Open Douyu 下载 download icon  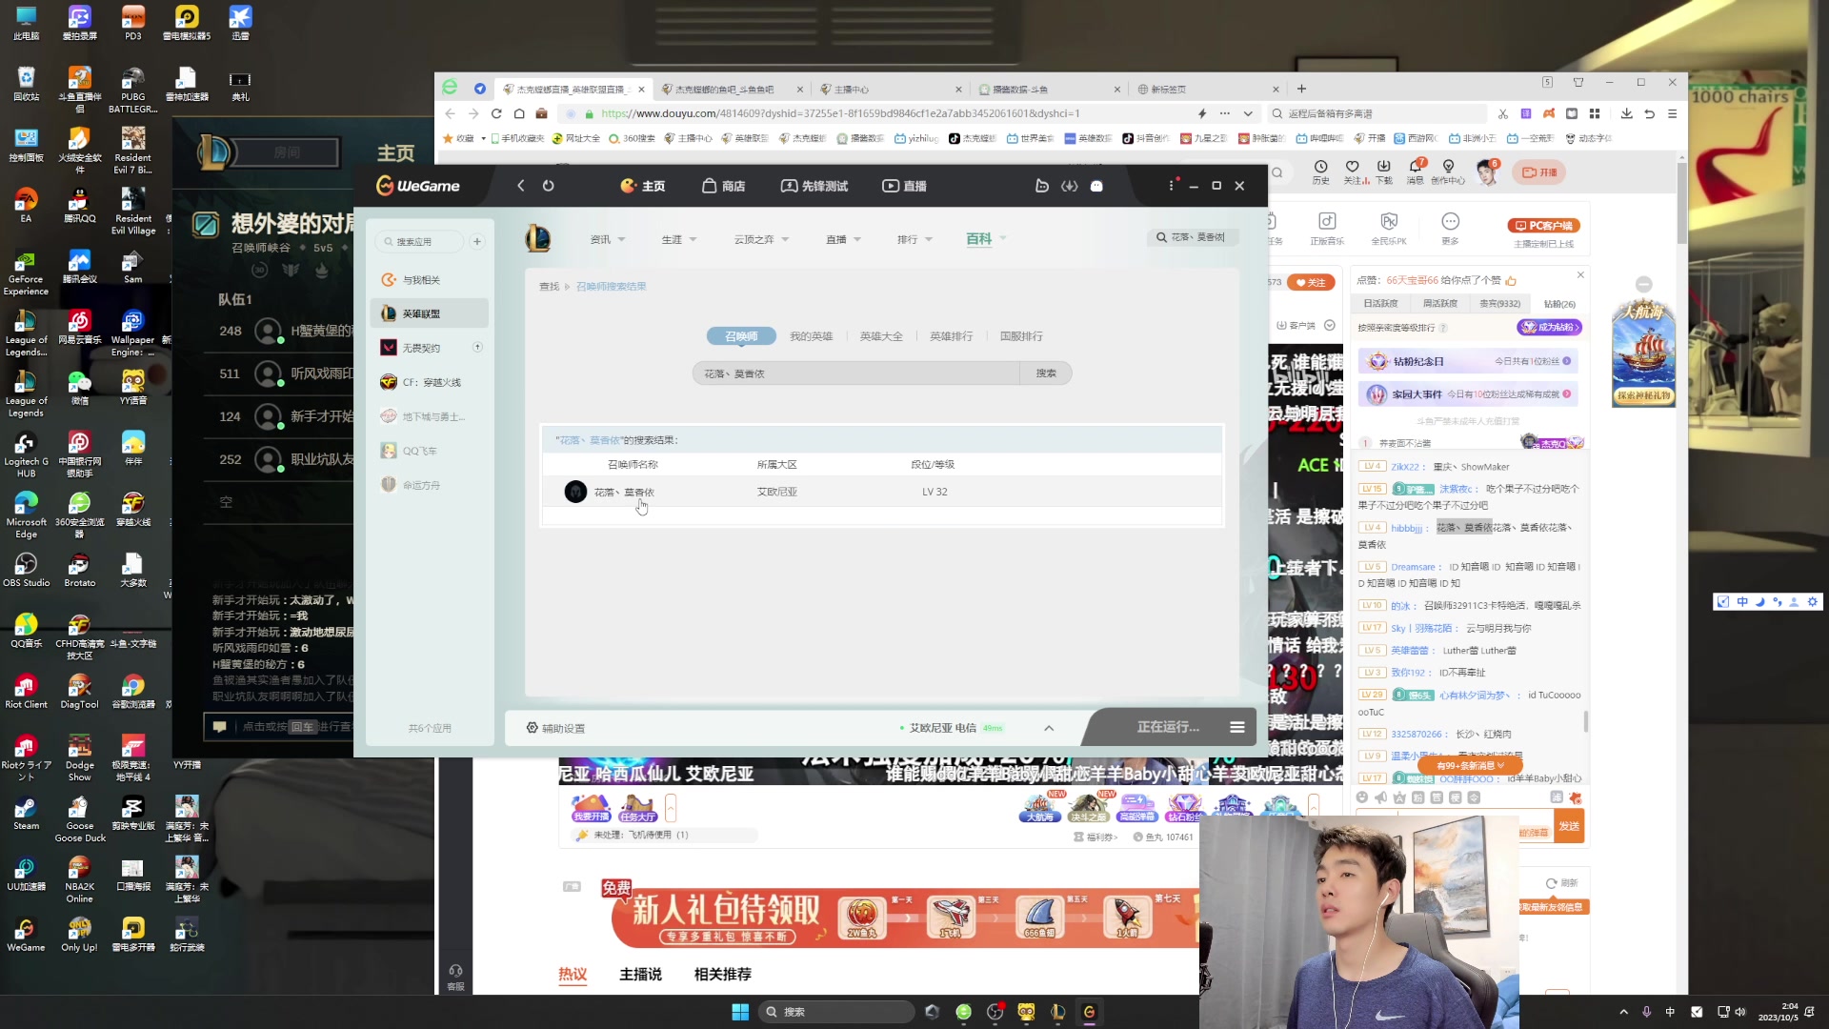tap(1383, 171)
